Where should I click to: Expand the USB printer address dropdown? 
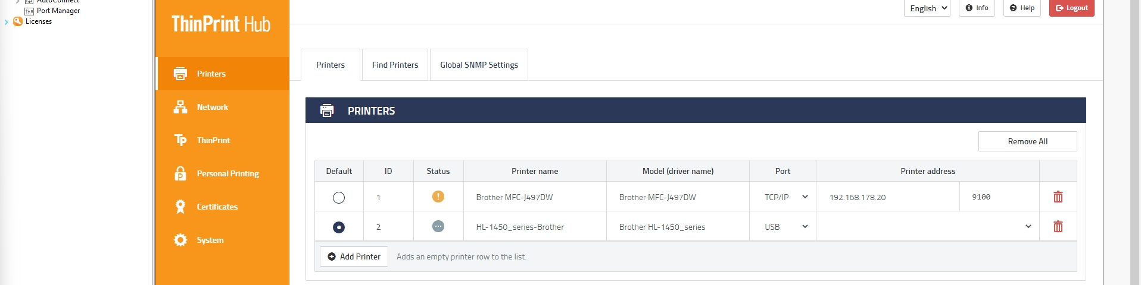[x=1027, y=227]
